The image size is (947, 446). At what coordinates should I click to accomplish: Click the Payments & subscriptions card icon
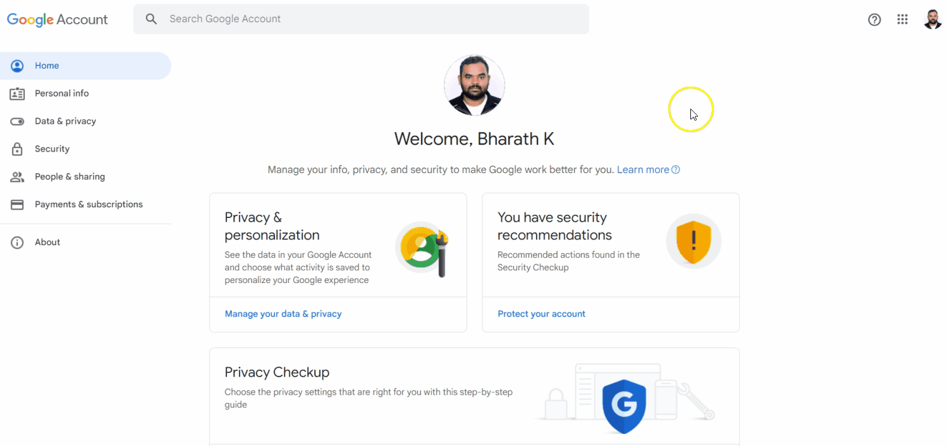click(x=17, y=205)
